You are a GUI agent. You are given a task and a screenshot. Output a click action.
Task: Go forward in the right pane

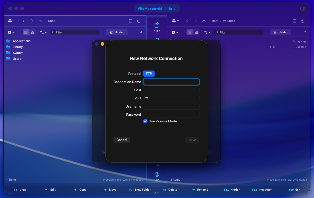tap(196, 21)
